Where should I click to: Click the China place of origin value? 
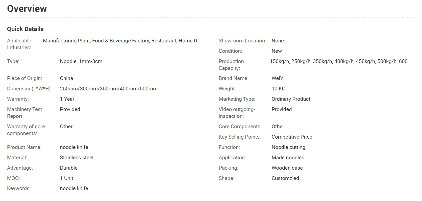tap(66, 78)
